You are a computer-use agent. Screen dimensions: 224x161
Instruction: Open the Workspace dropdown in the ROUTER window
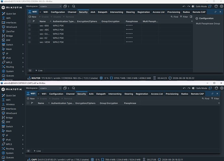[x=50, y=6]
